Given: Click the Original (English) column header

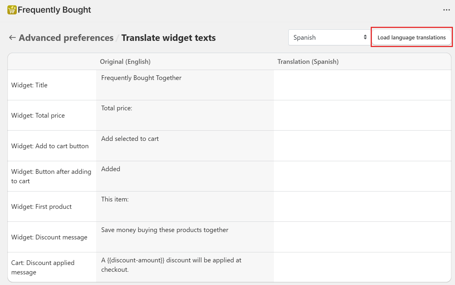Looking at the screenshot, I should 125,62.
